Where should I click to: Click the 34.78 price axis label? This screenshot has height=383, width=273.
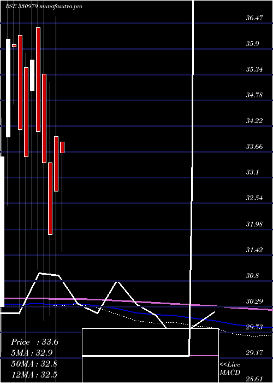point(254,95)
